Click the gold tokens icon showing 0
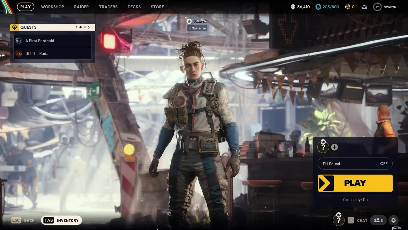408x230 pixels. point(347,7)
